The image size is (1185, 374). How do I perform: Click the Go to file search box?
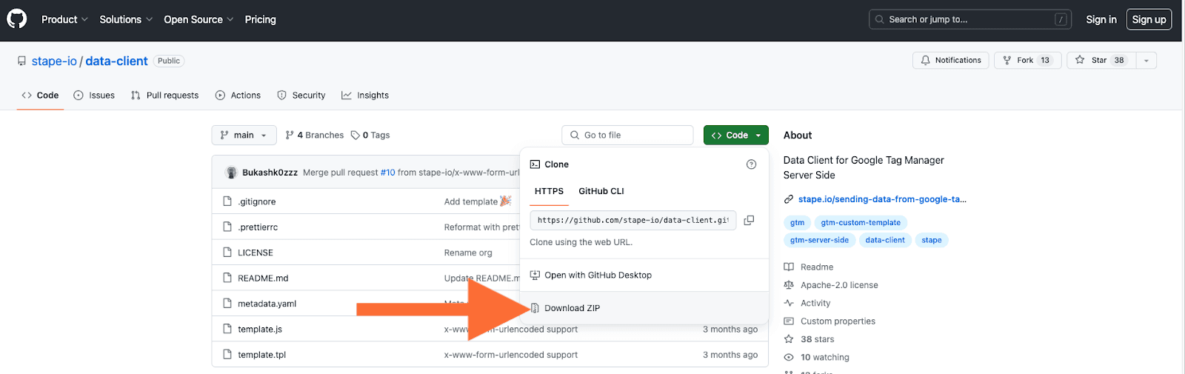click(627, 135)
